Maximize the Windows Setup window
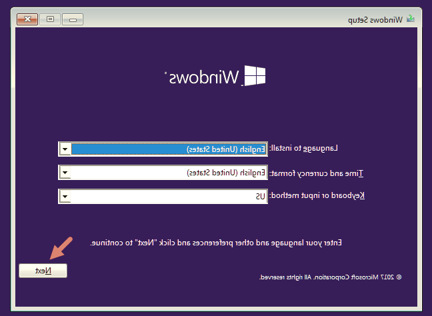 tap(51, 19)
